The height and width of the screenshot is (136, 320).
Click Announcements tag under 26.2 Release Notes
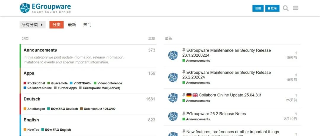(196, 119)
